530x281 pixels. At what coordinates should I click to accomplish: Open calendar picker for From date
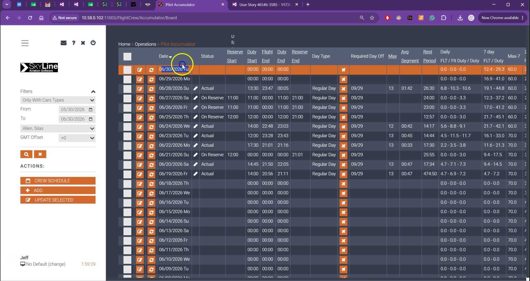pos(91,109)
